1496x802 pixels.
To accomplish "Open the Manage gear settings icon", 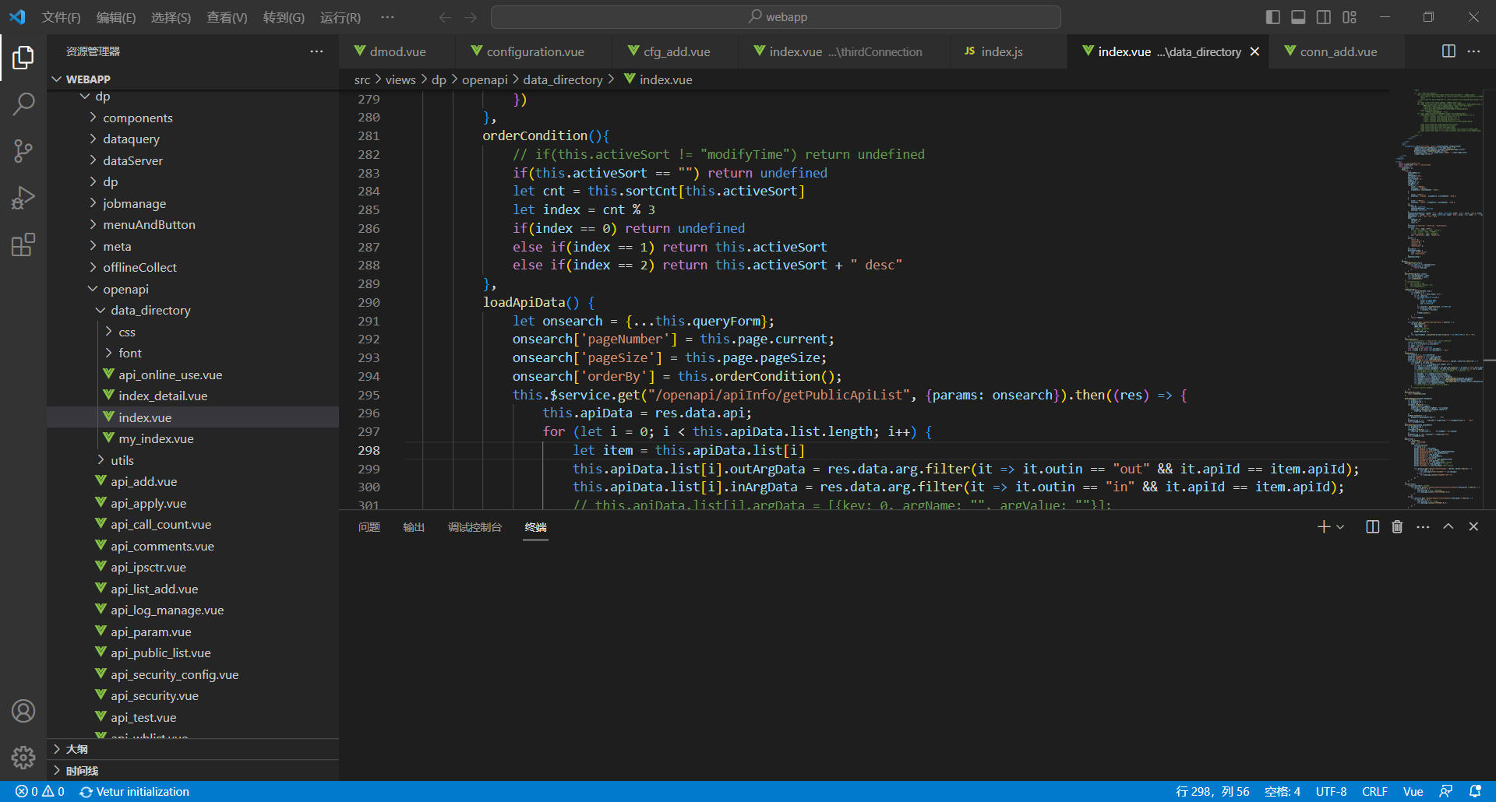I will pyautogui.click(x=23, y=757).
